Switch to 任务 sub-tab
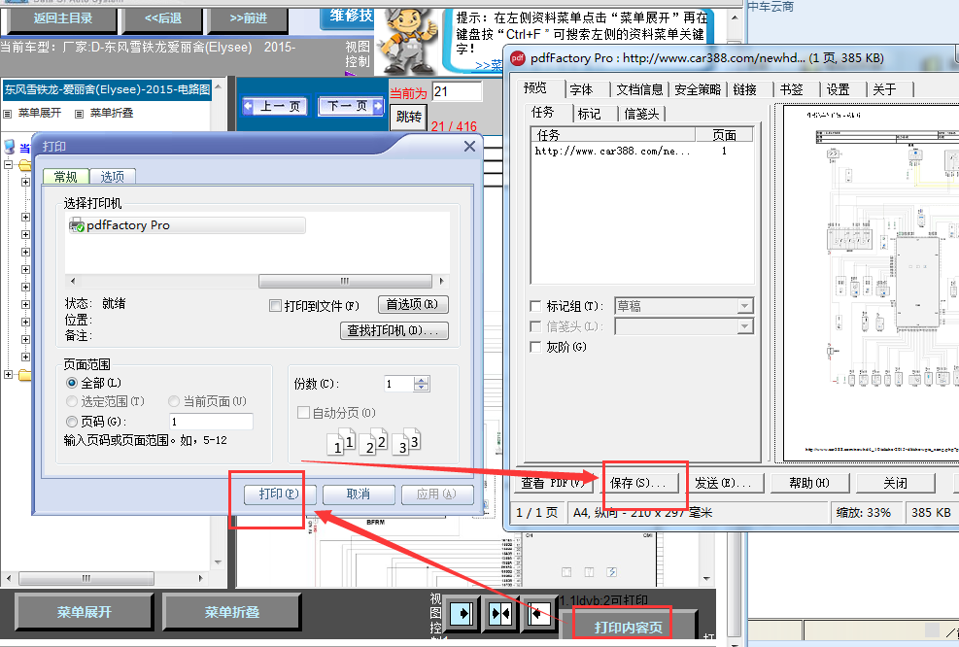Screen dimensions: 959x647 542,112
